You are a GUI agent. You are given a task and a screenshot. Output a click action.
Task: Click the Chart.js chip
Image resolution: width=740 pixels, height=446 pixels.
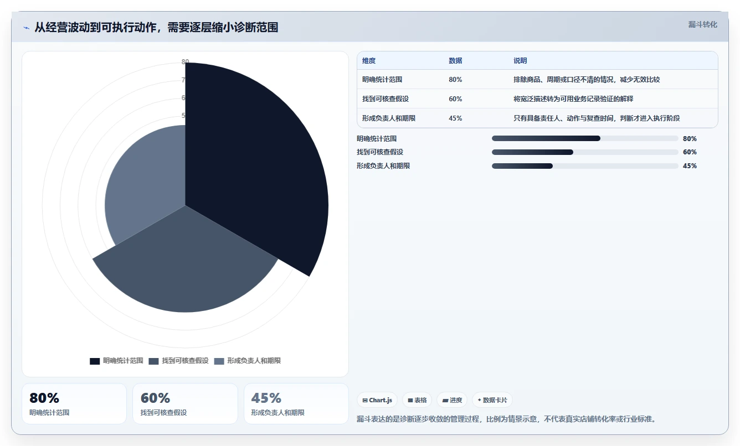point(377,400)
